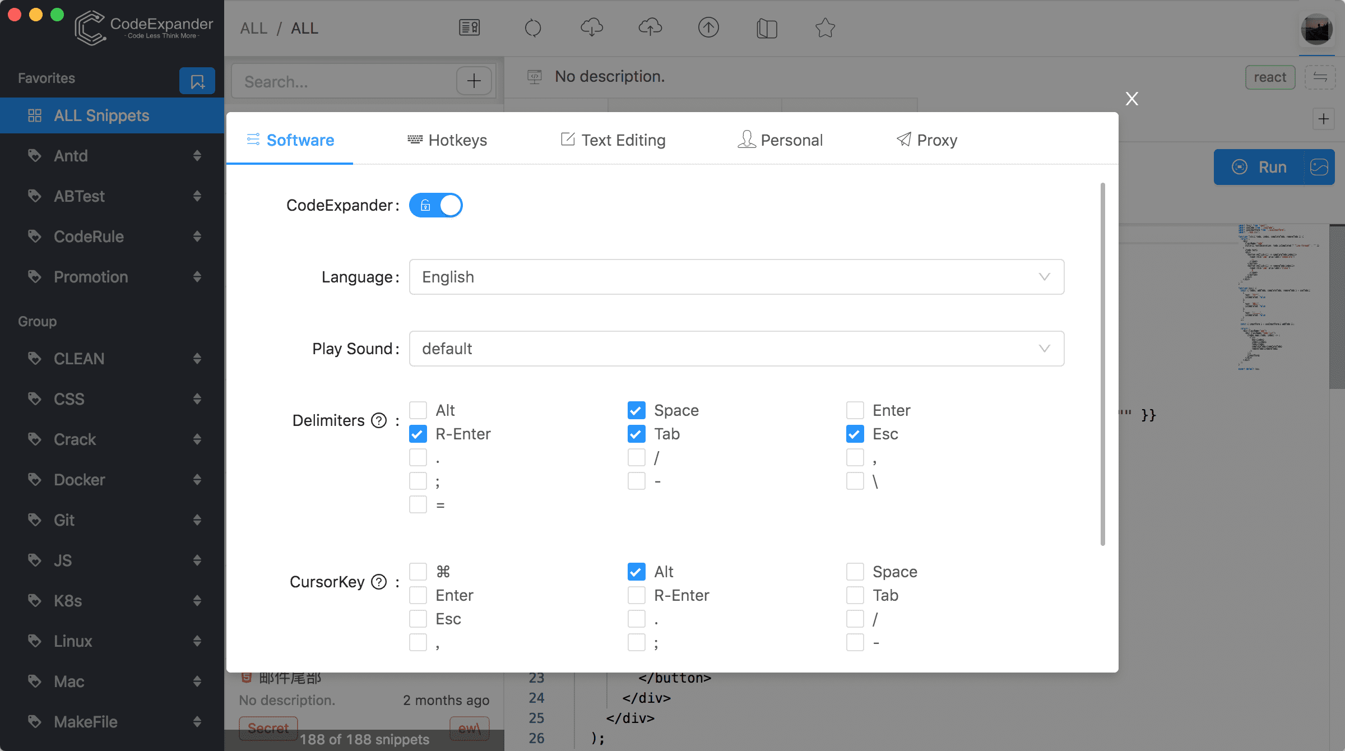This screenshot has width=1345, height=751.
Task: Click the editor vertical scrollbar
Action: (1337, 306)
